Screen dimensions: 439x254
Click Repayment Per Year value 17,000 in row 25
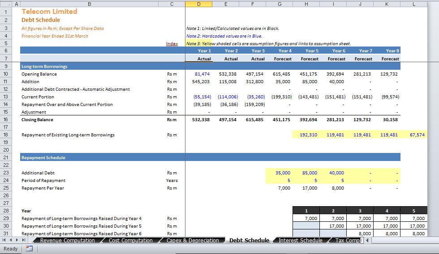tap(306, 188)
